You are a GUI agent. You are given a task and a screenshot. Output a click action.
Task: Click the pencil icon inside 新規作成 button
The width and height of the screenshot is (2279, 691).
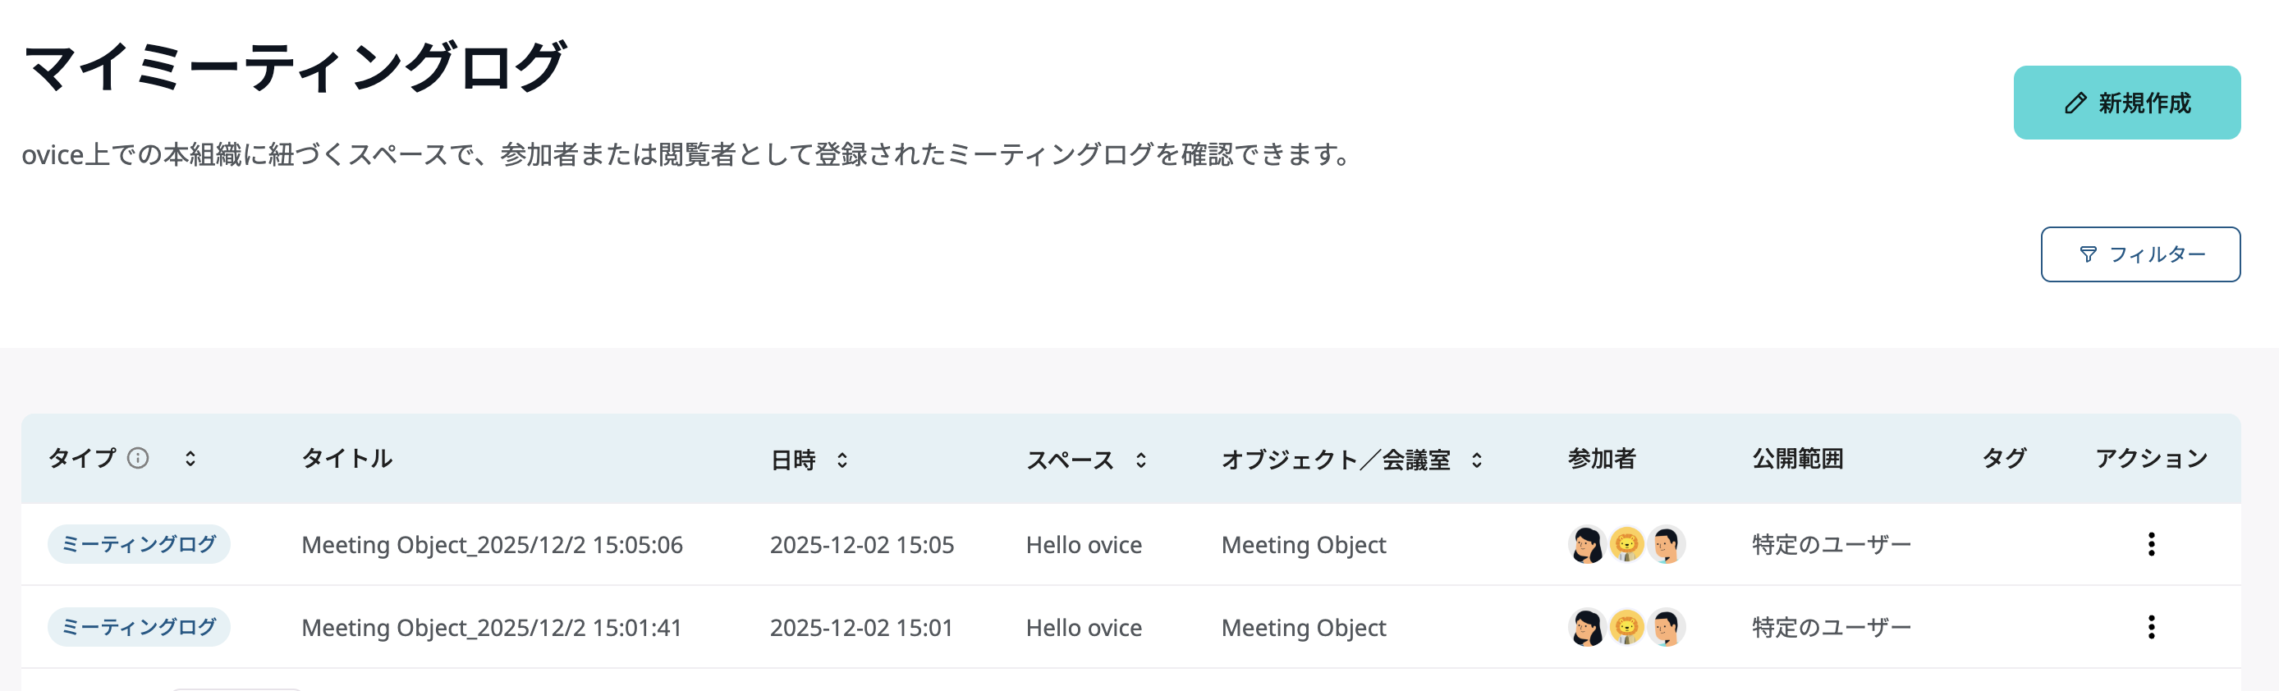point(2075,103)
